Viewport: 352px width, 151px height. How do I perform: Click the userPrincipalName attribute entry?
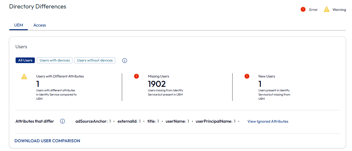(x=216, y=121)
